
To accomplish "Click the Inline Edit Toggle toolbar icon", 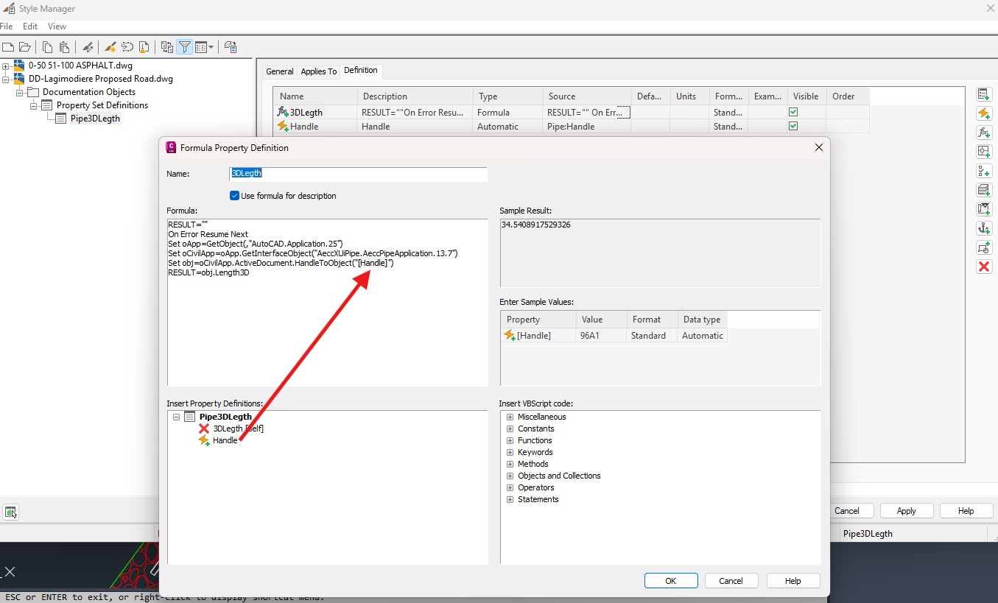I will (231, 47).
